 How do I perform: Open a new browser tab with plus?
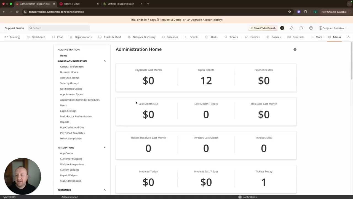click(148, 4)
